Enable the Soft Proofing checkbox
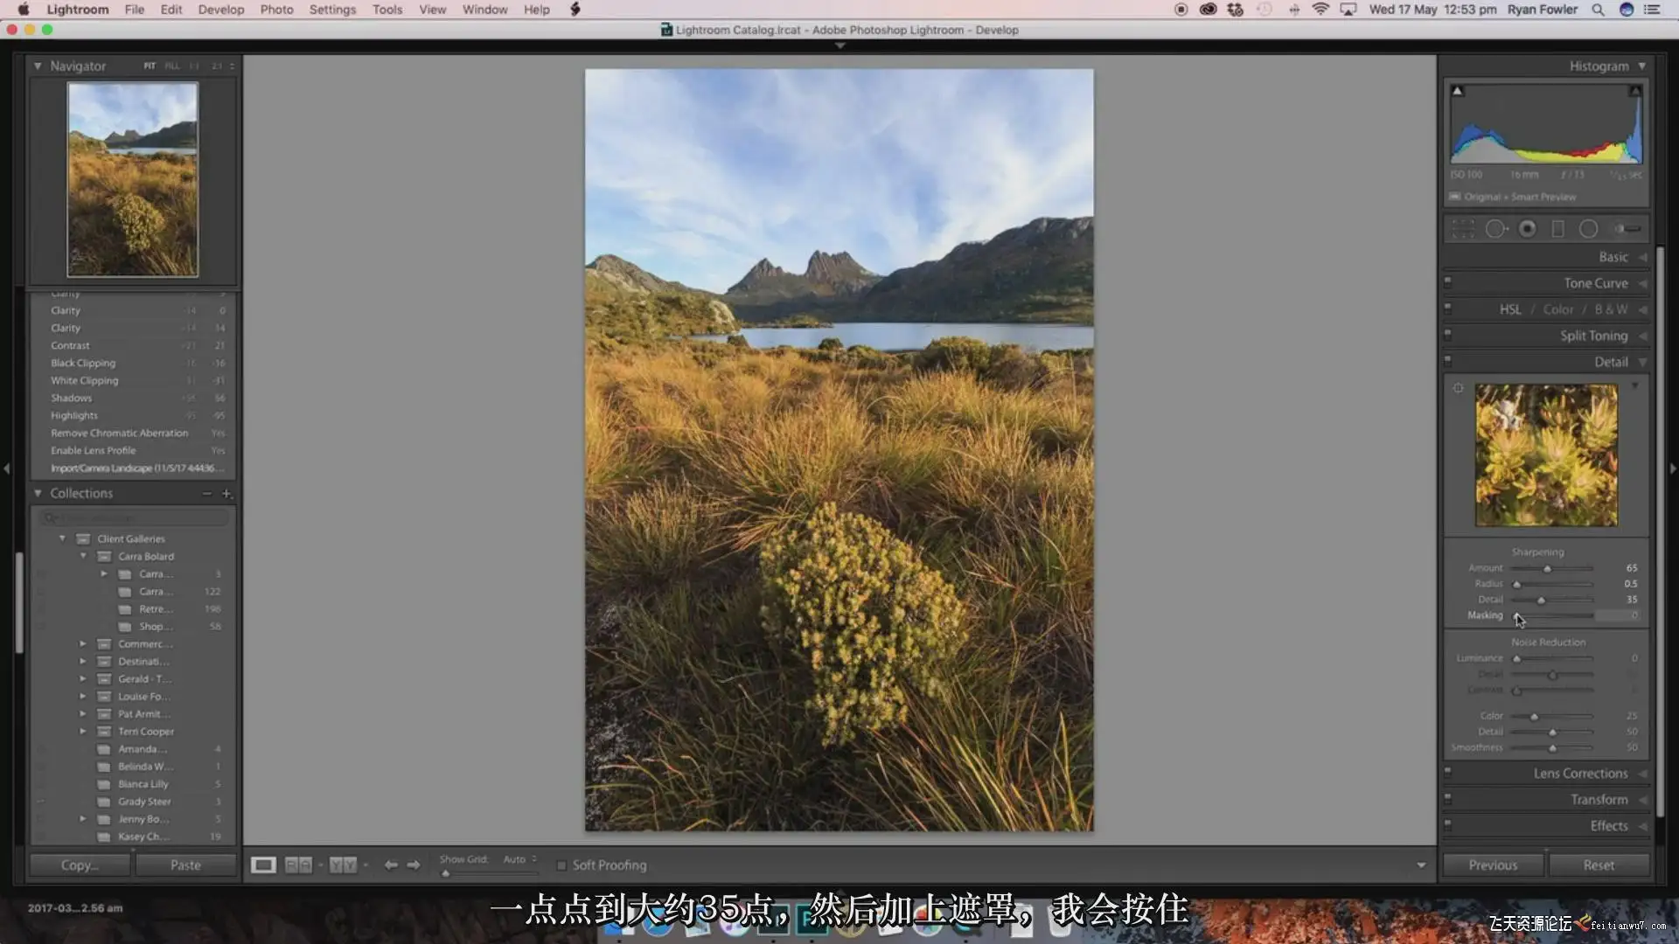This screenshot has width=1679, height=944. (561, 865)
